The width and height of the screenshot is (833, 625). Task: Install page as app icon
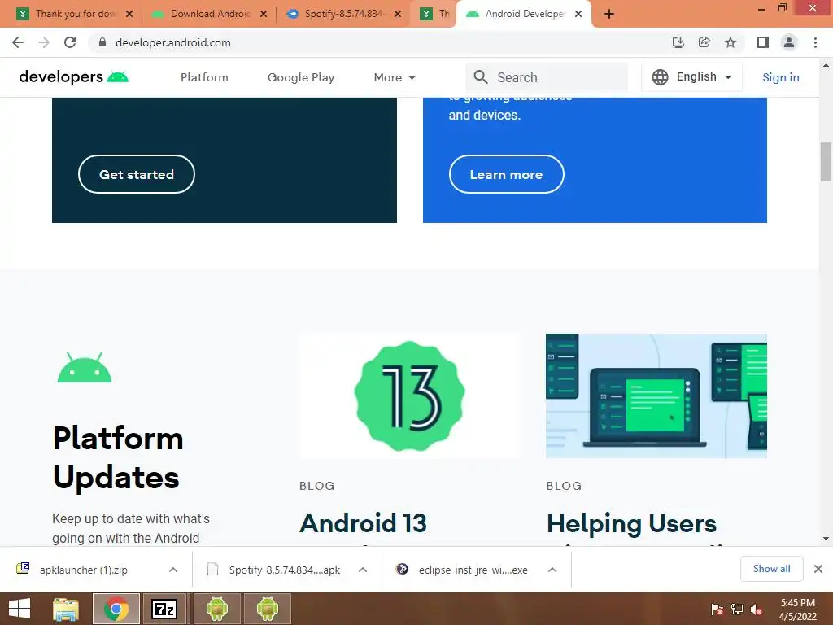678,42
